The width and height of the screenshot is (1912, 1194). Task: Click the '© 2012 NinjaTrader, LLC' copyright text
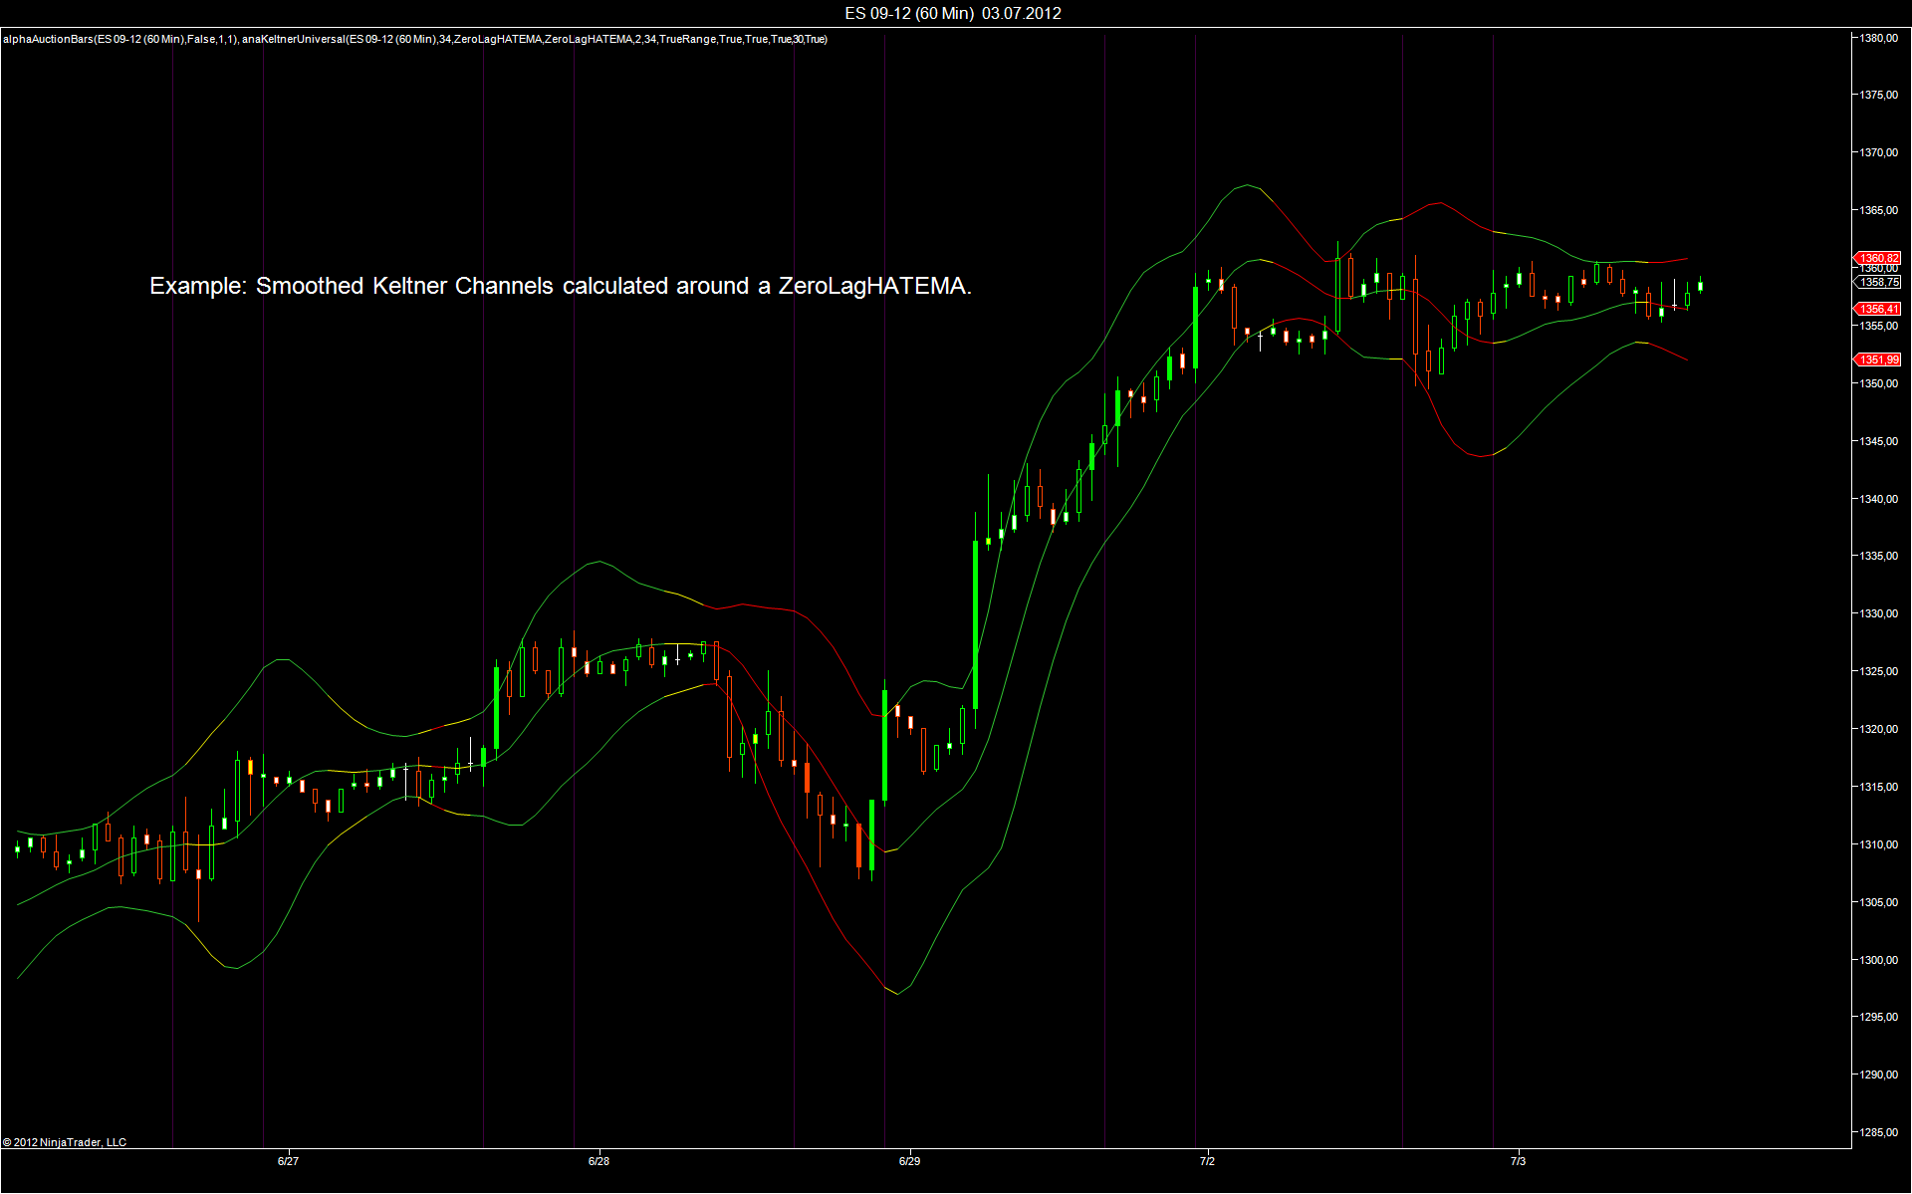point(65,1142)
